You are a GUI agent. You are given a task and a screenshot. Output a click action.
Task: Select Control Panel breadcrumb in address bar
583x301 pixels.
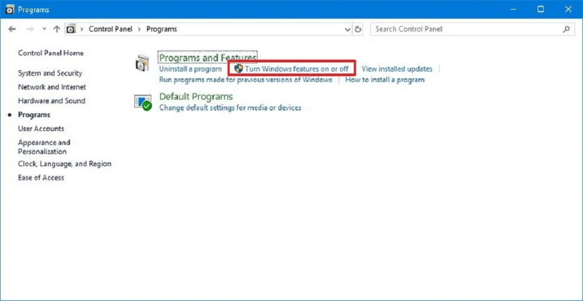pos(111,29)
